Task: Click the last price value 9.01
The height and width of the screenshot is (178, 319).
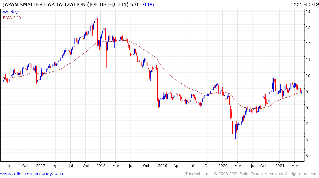Action: [136, 4]
